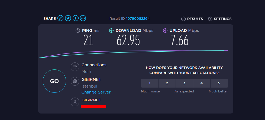Choose rating 5 much better

[x=219, y=83]
